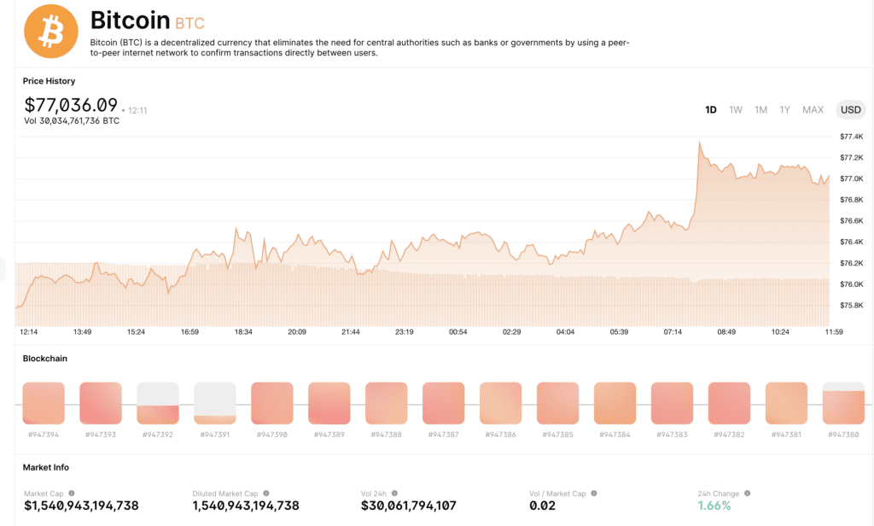874x526 pixels.
Task: Open the Diluted Market Cap info icon
Action: pos(266,493)
